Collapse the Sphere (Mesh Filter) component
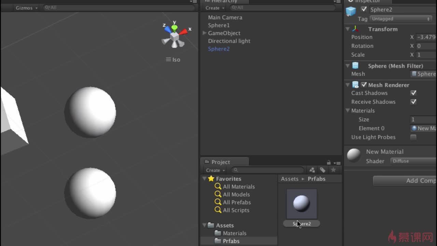This screenshot has height=246, width=437. (x=348, y=66)
